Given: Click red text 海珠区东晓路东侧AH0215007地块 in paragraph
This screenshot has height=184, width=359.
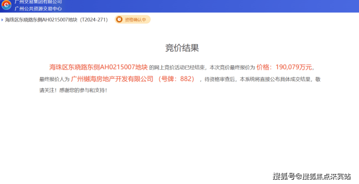Looking at the screenshot, I should point(98,67).
